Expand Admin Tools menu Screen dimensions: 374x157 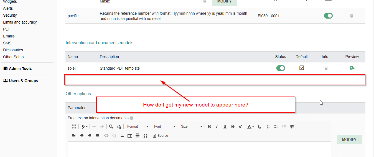pyautogui.click(x=17, y=69)
